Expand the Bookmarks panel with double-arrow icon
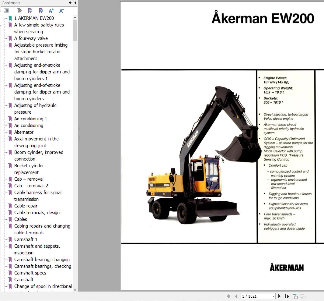 pos(70,3)
